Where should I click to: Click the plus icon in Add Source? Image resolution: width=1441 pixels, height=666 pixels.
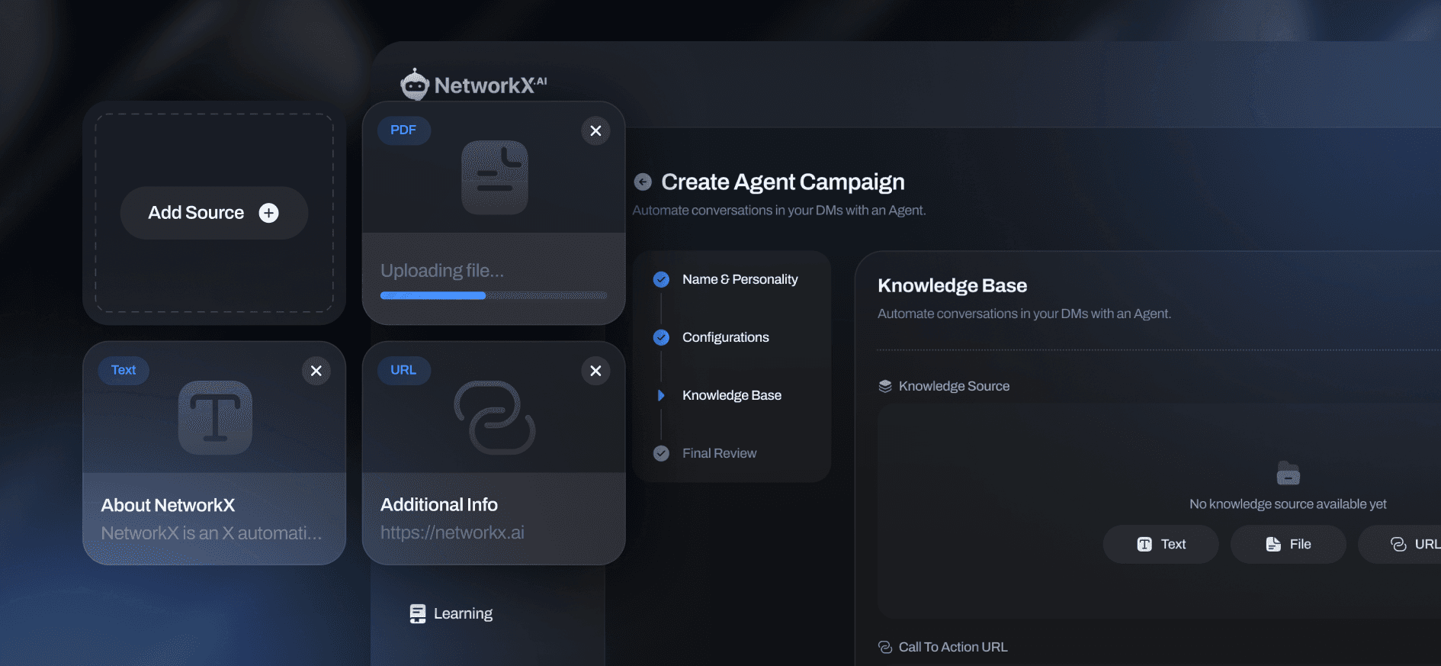pos(268,213)
